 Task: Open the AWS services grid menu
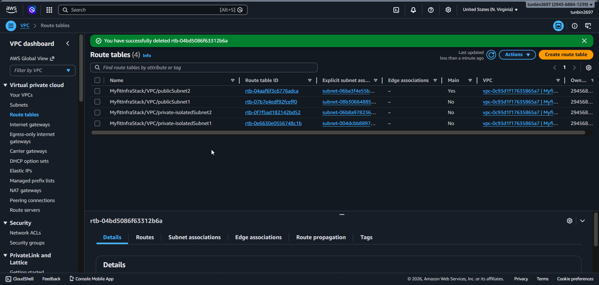coord(49,10)
